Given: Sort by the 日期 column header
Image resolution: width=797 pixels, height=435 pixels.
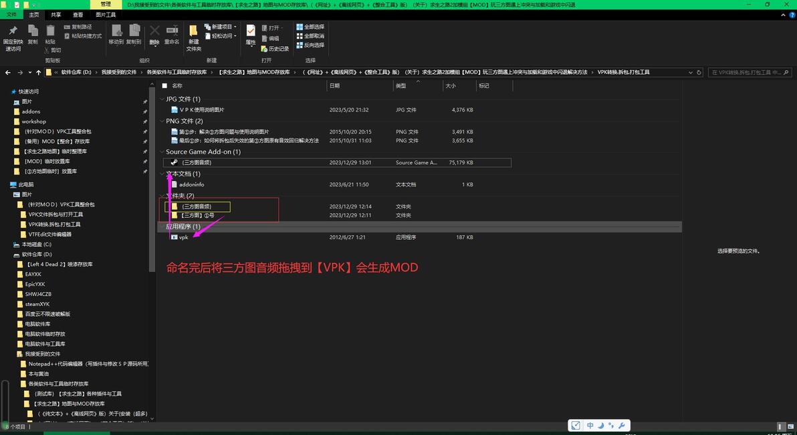Looking at the screenshot, I should (334, 86).
